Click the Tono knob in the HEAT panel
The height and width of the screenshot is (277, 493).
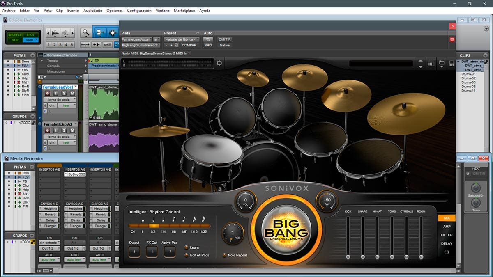(x=476, y=203)
